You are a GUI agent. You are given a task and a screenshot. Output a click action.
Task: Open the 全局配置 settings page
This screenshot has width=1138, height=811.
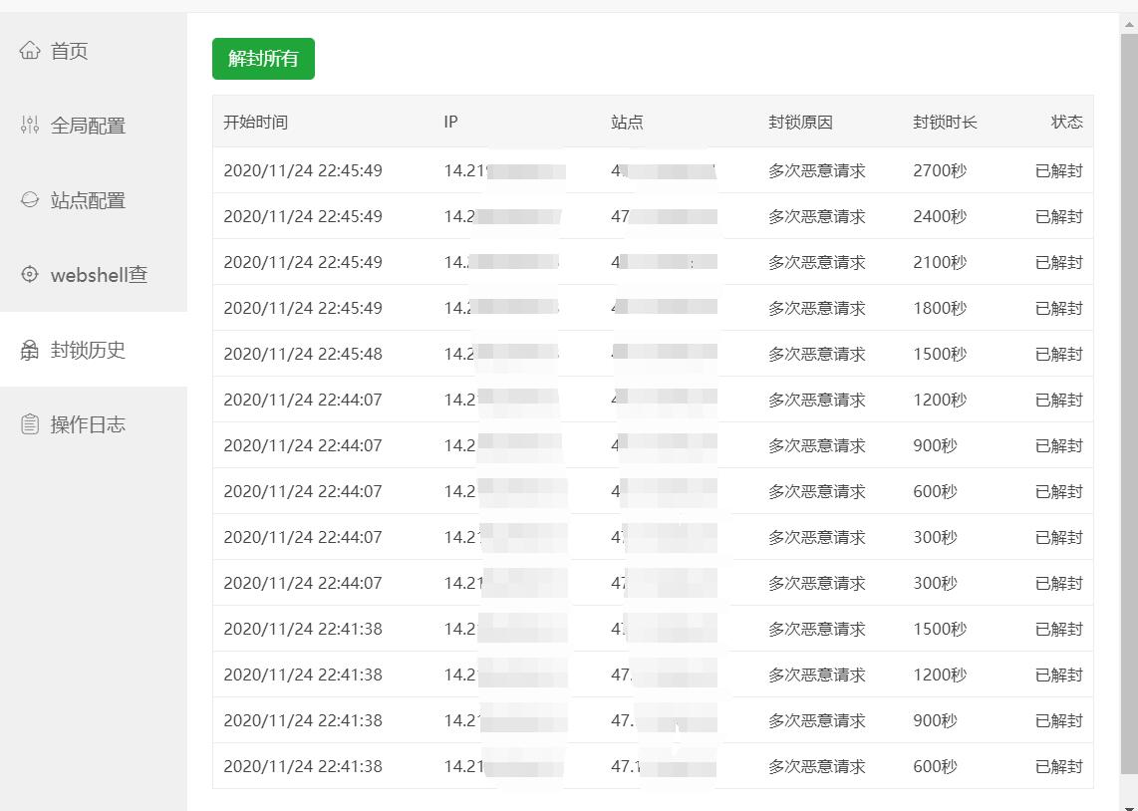click(88, 126)
